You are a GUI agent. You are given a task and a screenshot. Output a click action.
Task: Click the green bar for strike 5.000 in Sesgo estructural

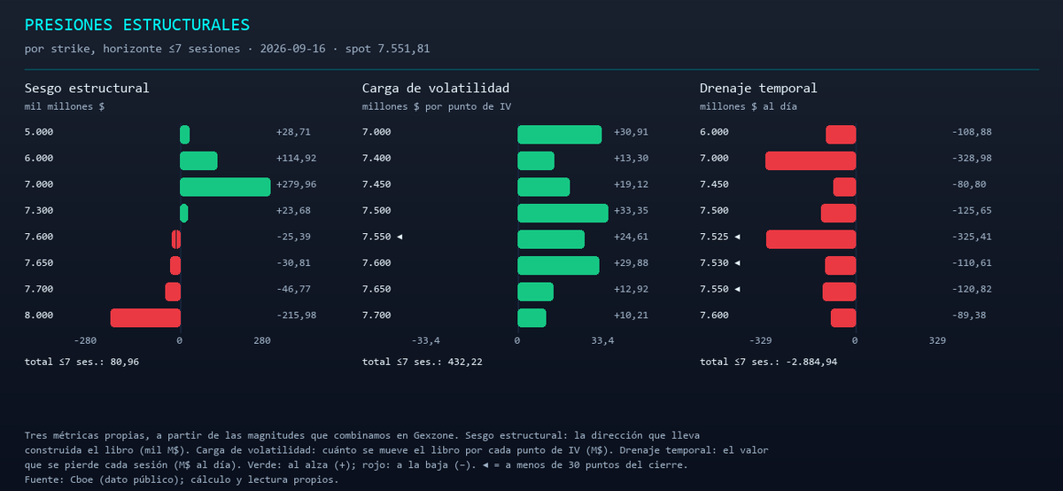point(184,135)
